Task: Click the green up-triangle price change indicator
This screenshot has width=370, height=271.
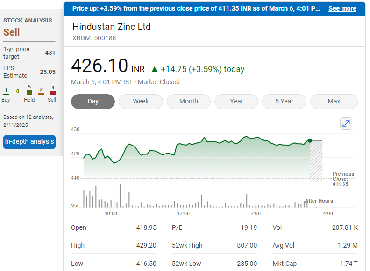Action: 154,69
